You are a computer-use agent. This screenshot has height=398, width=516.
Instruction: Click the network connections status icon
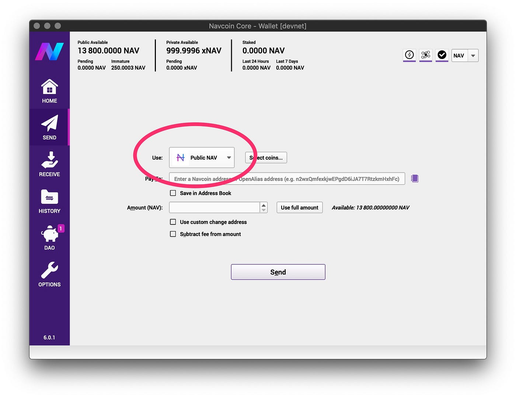426,55
